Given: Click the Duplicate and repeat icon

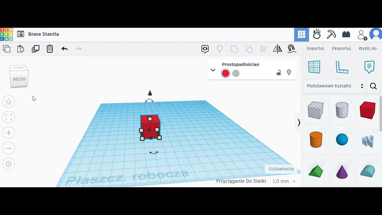Looking at the screenshot, I should pyautogui.click(x=35, y=49).
